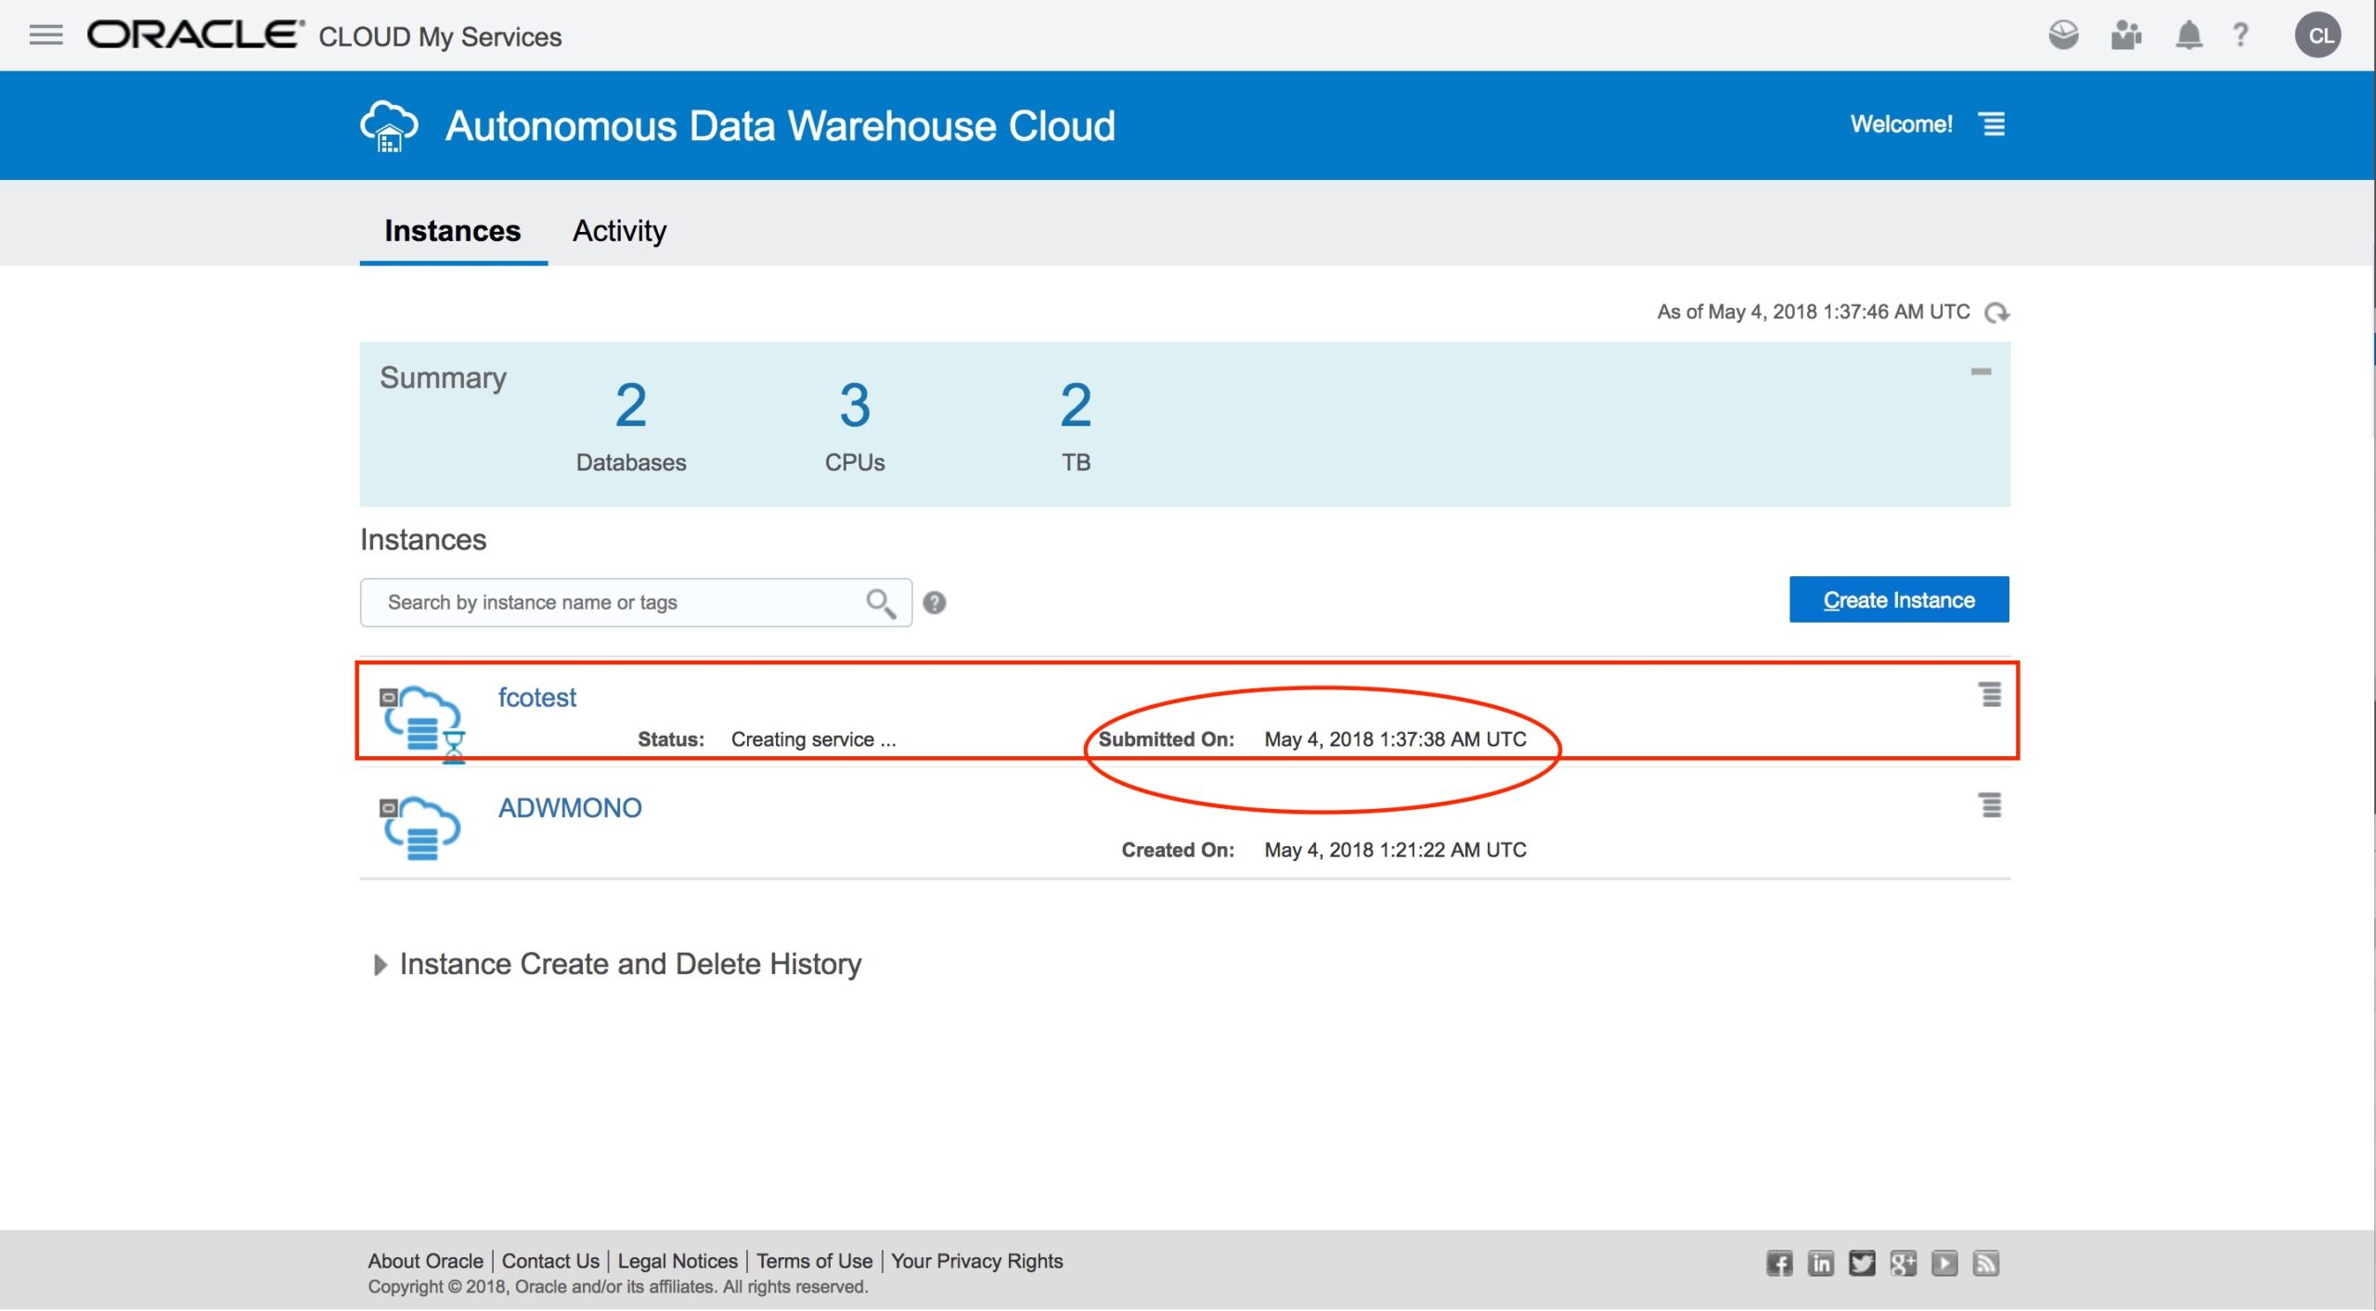The image size is (2376, 1311).
Task: Click the search magnifier icon
Action: 880,603
